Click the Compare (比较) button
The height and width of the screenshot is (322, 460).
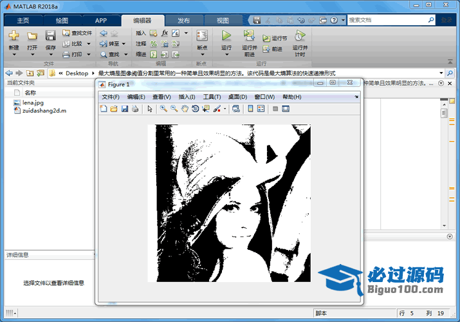73,44
